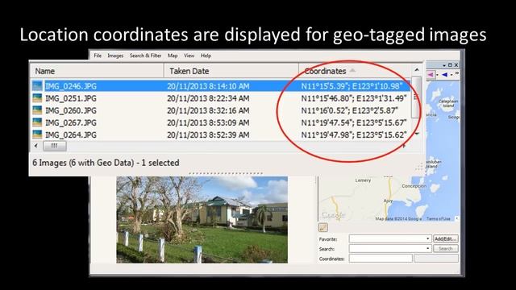Click the vertical scrollbar thumb of file list
The width and height of the screenshot is (516, 290).
(416, 97)
